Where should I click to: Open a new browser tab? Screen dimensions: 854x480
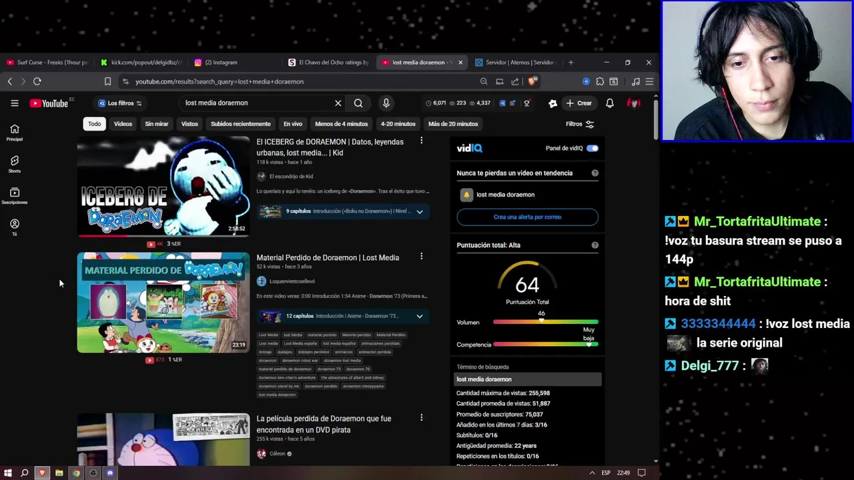pyautogui.click(x=570, y=62)
